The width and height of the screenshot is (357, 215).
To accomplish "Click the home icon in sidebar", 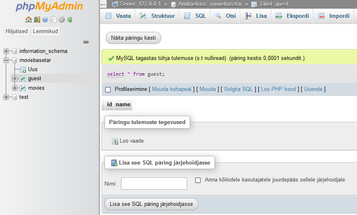I will (x=28, y=19).
